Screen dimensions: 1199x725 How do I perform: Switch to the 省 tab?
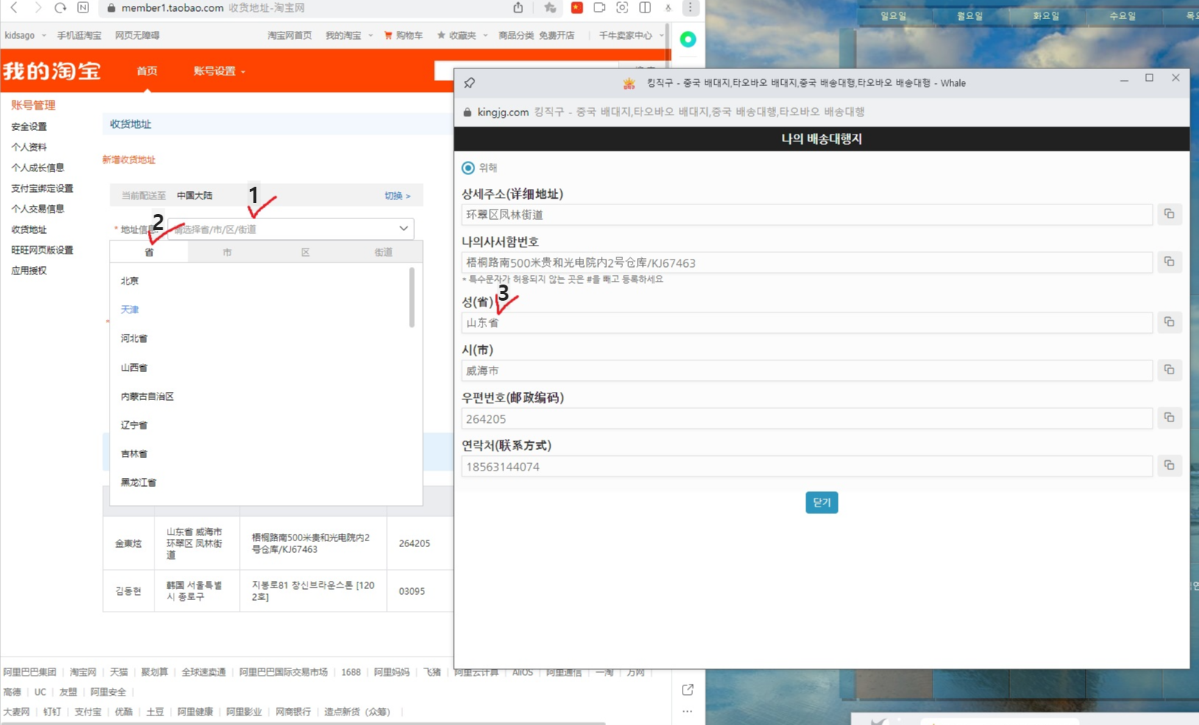tap(149, 252)
